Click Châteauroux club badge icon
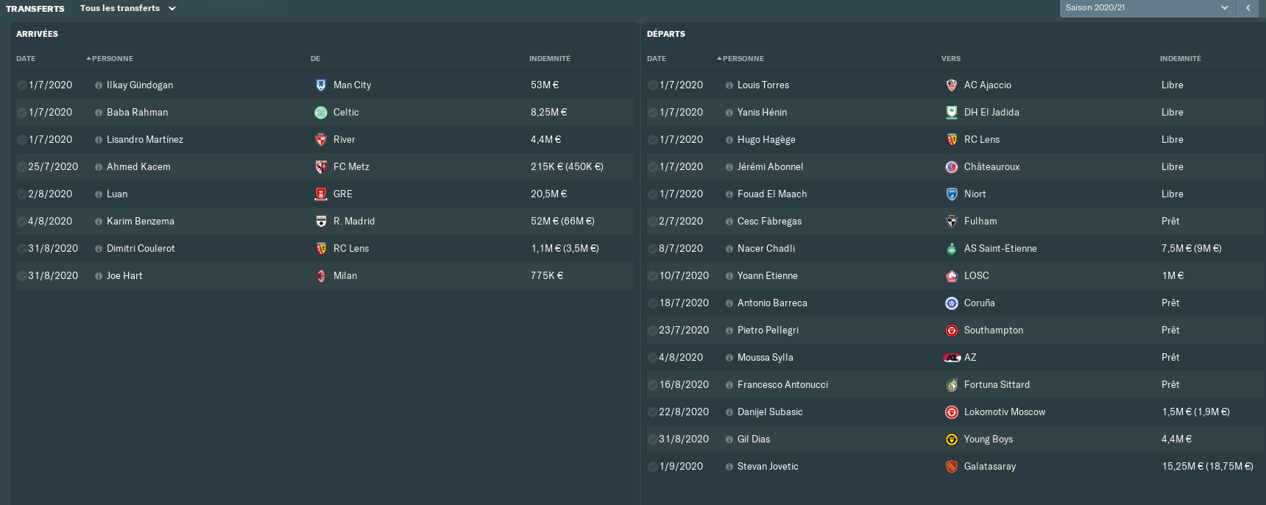The width and height of the screenshot is (1266, 505). [952, 167]
